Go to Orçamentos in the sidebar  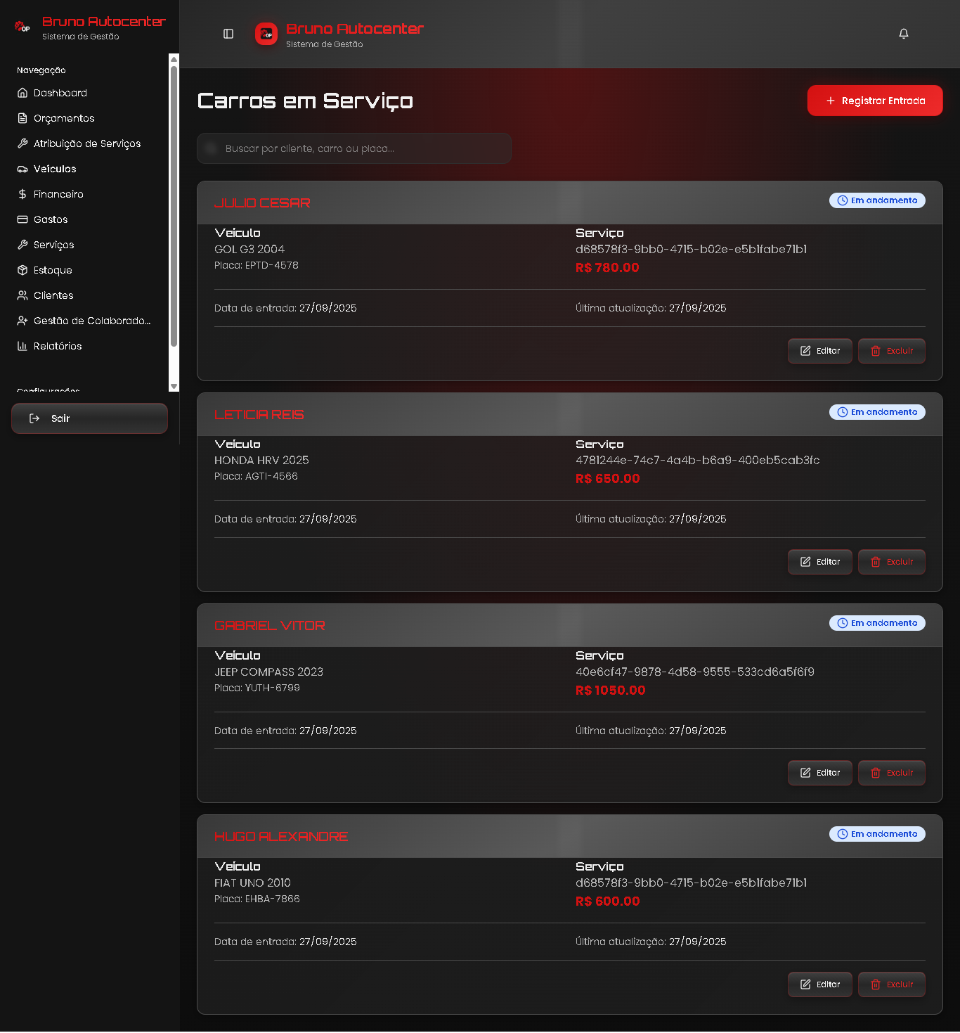pyautogui.click(x=63, y=118)
